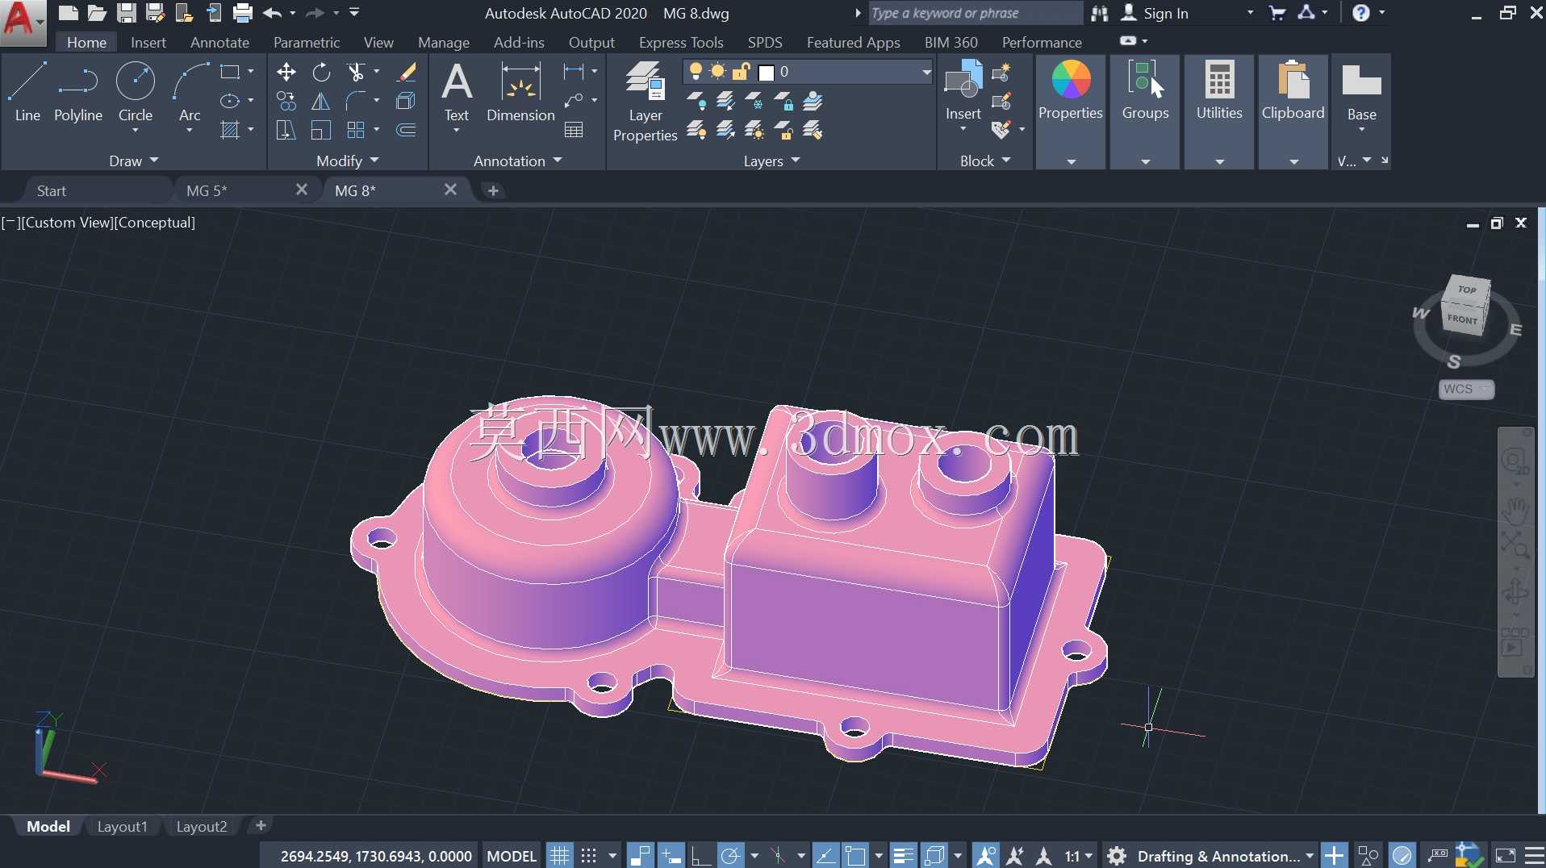Click the Pan hand navigation icon
Screen dimensions: 1546x868
pos(1515,509)
